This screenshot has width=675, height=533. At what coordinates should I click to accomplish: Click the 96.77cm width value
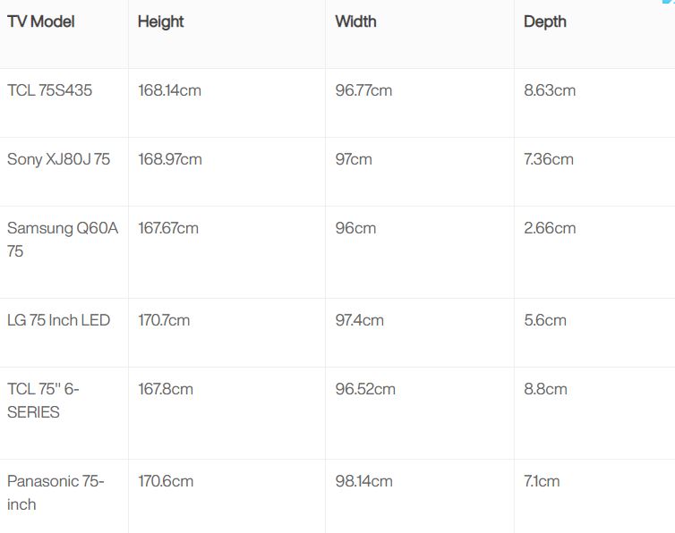[363, 90]
